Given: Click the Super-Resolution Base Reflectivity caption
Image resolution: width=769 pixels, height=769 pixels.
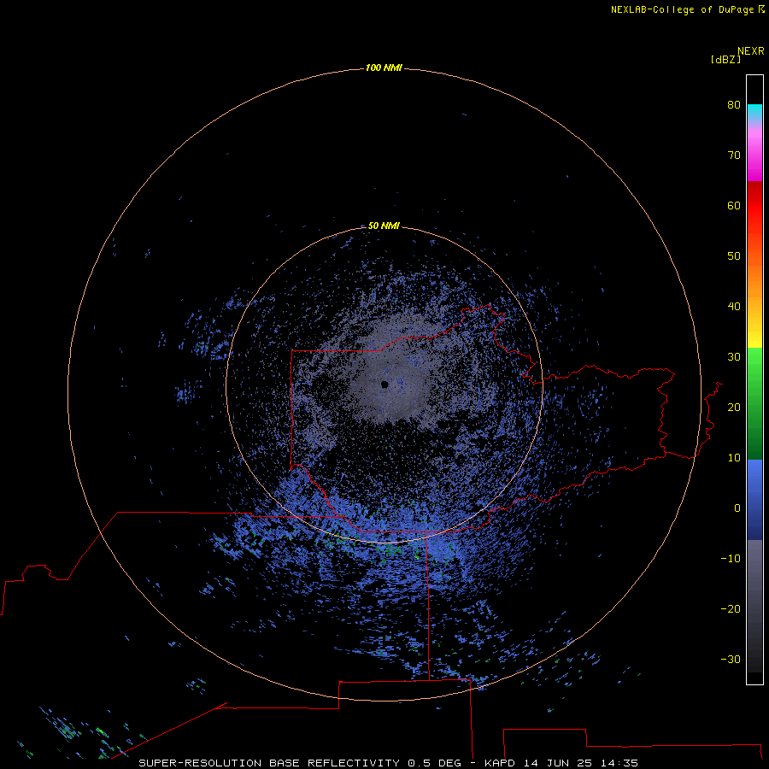Looking at the screenshot, I should click(x=389, y=763).
